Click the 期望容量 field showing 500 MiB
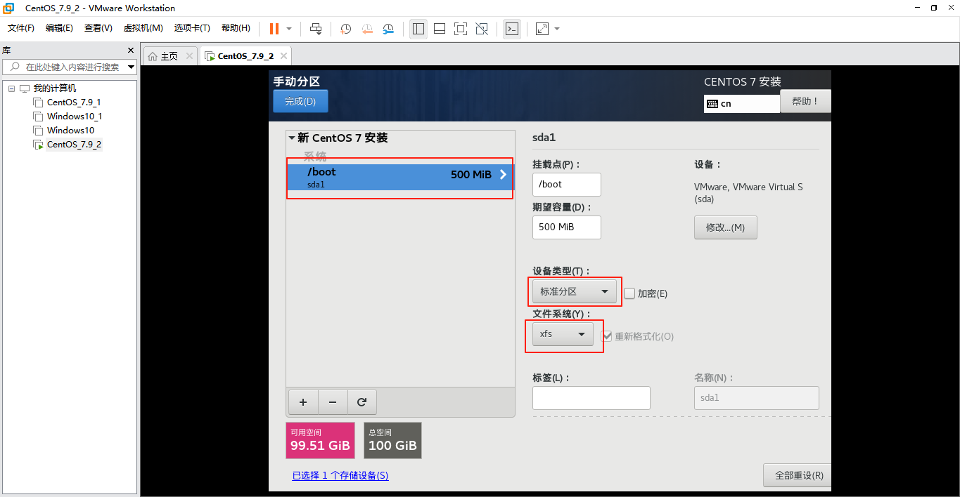The width and height of the screenshot is (960, 497). click(x=567, y=227)
